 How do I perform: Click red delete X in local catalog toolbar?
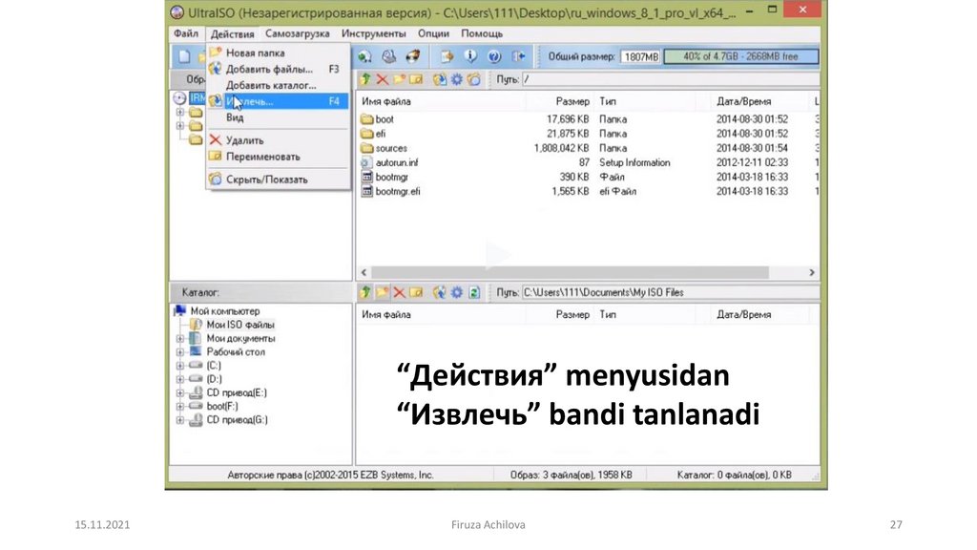[x=399, y=292]
